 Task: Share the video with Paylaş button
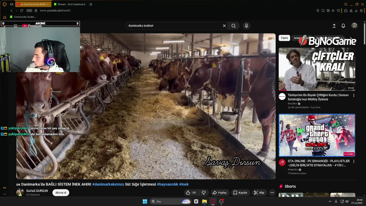219,193
